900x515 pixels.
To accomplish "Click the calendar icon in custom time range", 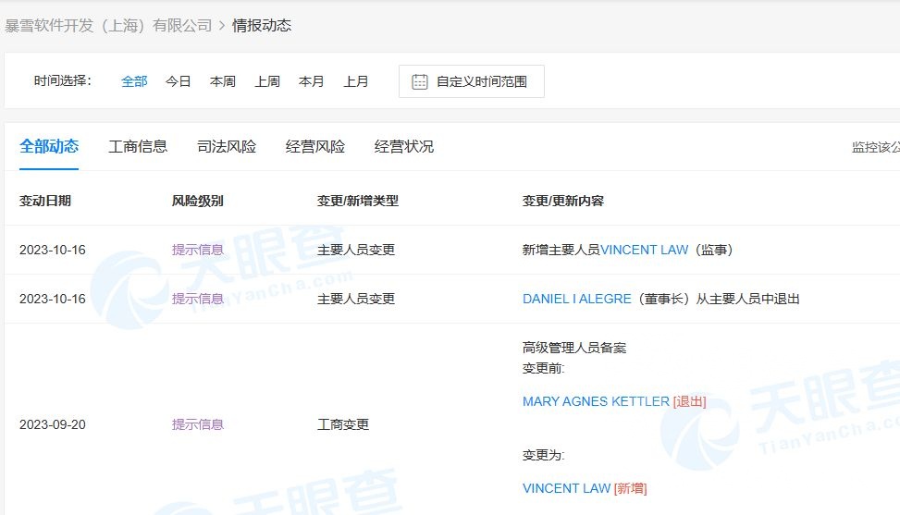I will click(x=420, y=81).
